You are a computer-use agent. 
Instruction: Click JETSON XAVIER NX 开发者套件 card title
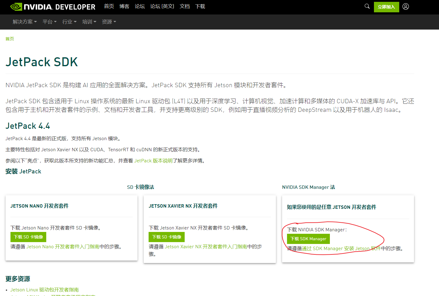[183, 206]
